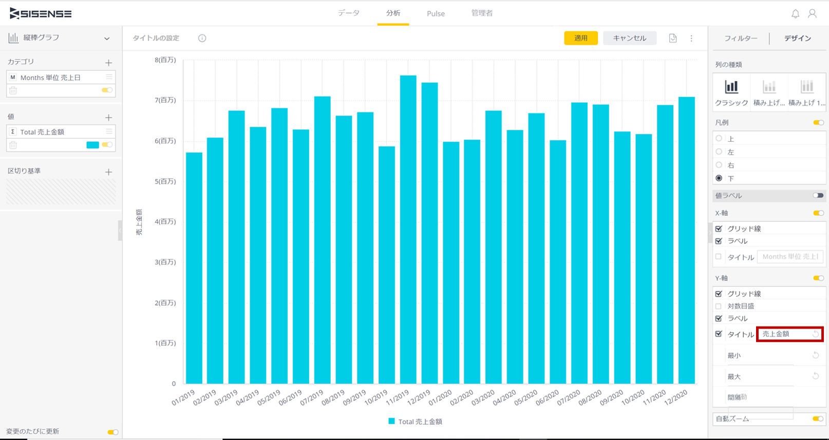Delete the Months 単位 売上日 category
The height and width of the screenshot is (440, 829).
pyautogui.click(x=13, y=90)
